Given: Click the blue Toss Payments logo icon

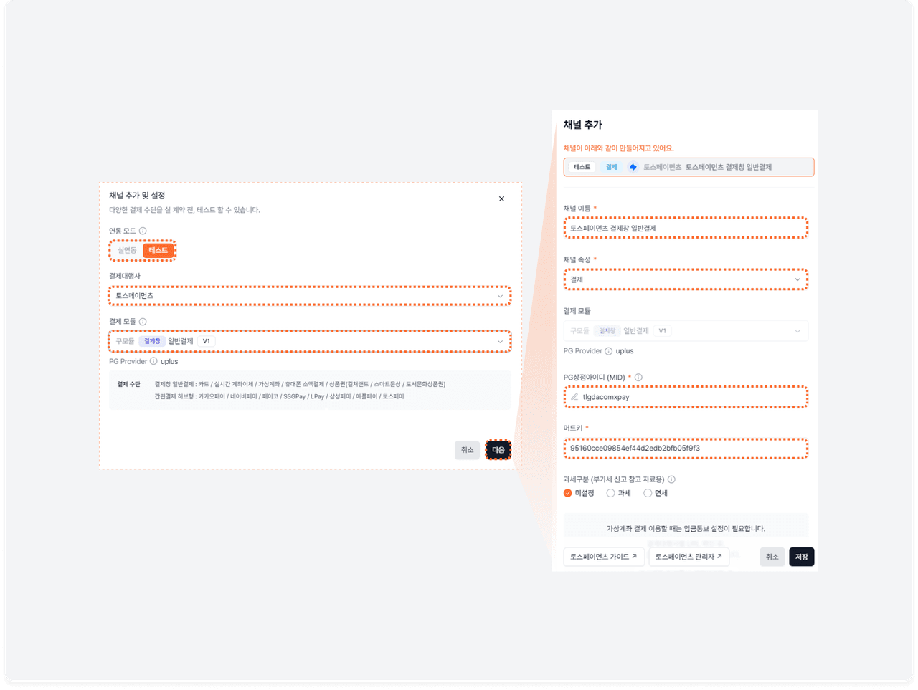Looking at the screenshot, I should coord(633,167).
